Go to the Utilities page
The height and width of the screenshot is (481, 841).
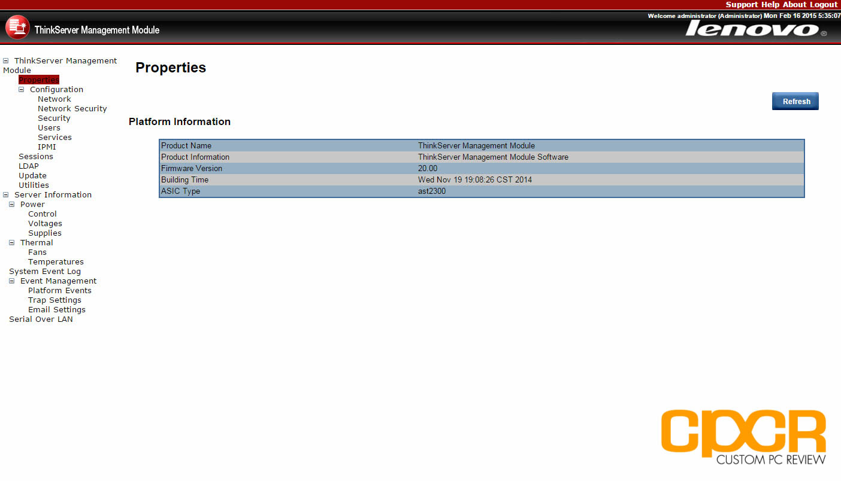34,185
